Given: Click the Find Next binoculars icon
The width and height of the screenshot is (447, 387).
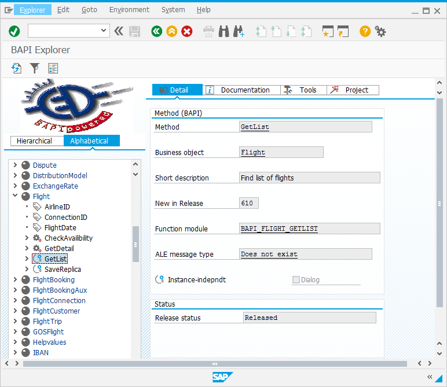Looking at the screenshot, I should click(x=239, y=31).
